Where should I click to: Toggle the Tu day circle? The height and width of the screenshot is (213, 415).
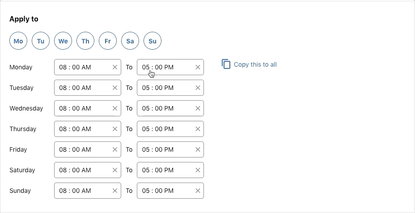41,41
